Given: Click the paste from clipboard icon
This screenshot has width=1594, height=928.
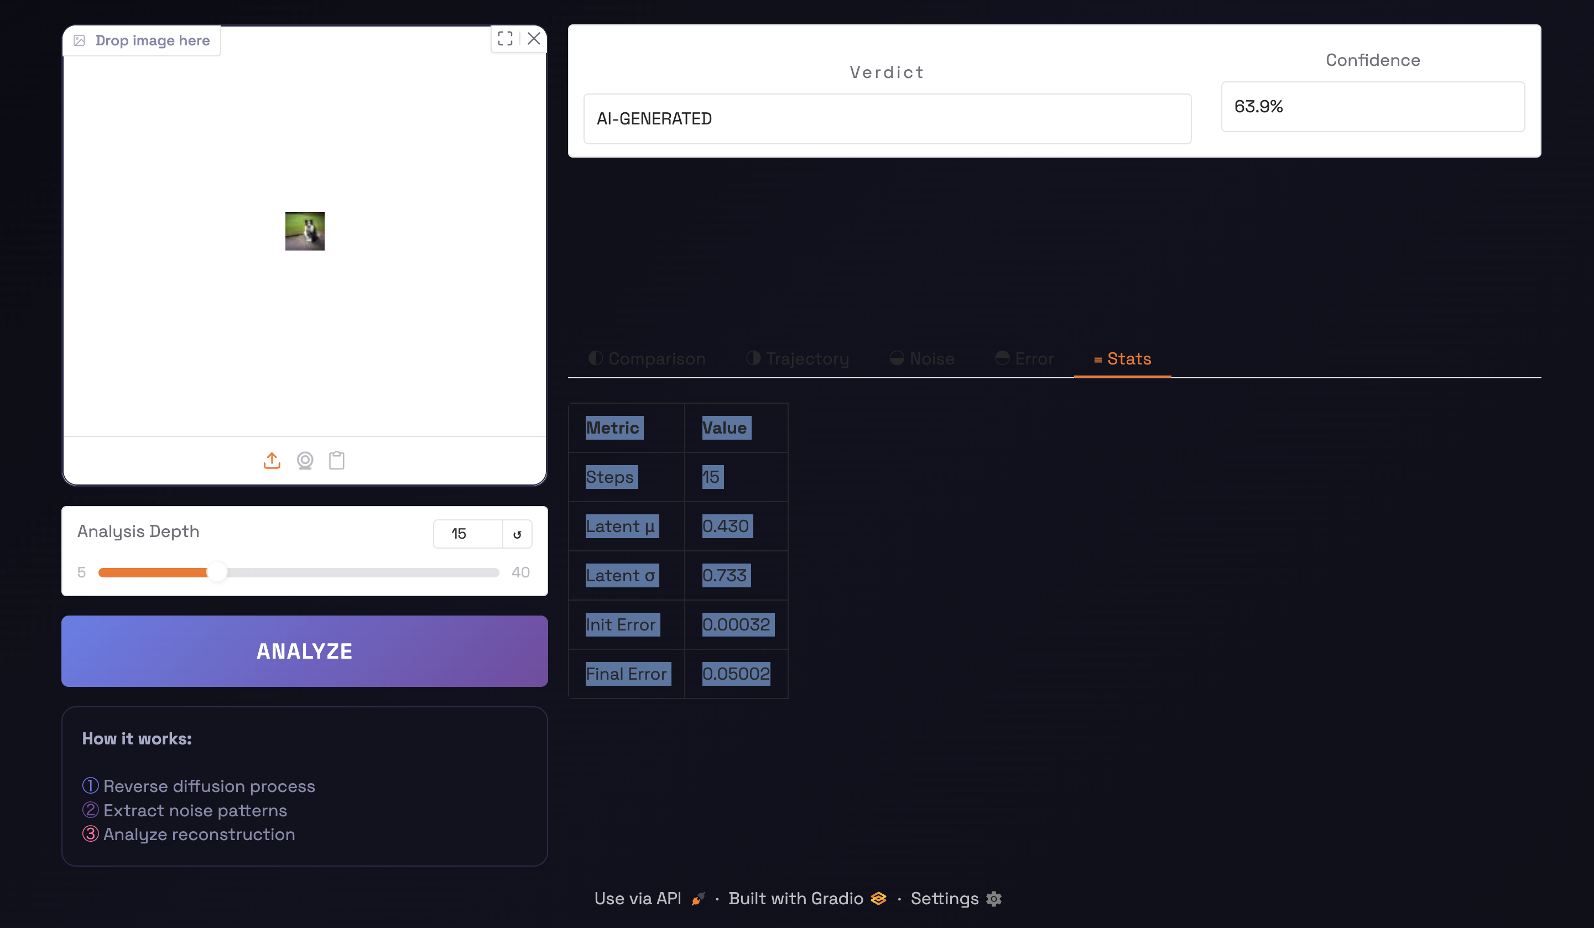Looking at the screenshot, I should click(x=336, y=461).
